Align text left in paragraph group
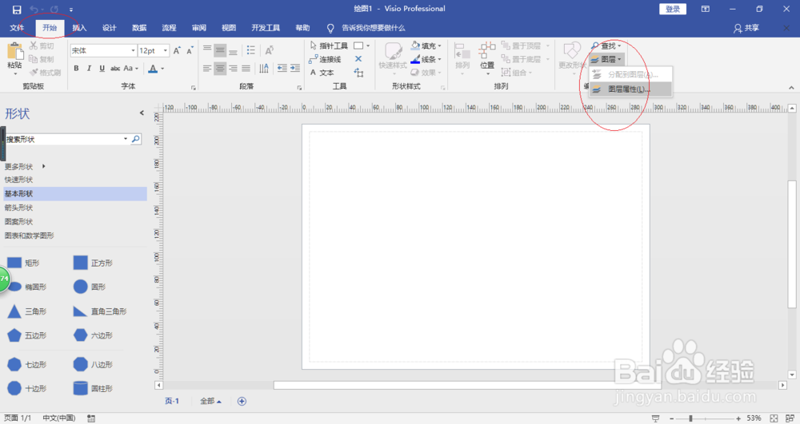 tap(206, 68)
